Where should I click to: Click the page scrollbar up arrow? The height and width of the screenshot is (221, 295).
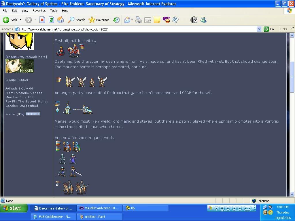pos(292,35)
